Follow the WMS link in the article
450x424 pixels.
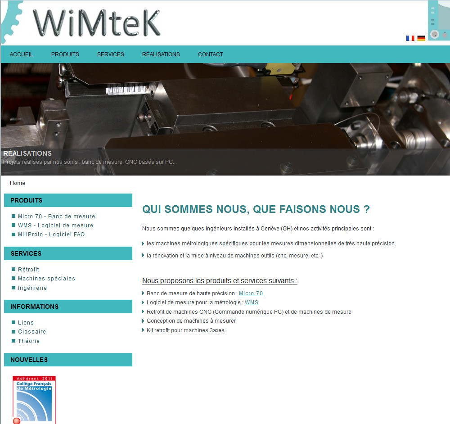[252, 302]
